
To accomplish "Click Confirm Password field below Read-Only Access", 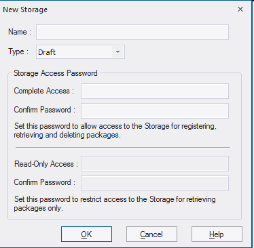I will coord(155,183).
